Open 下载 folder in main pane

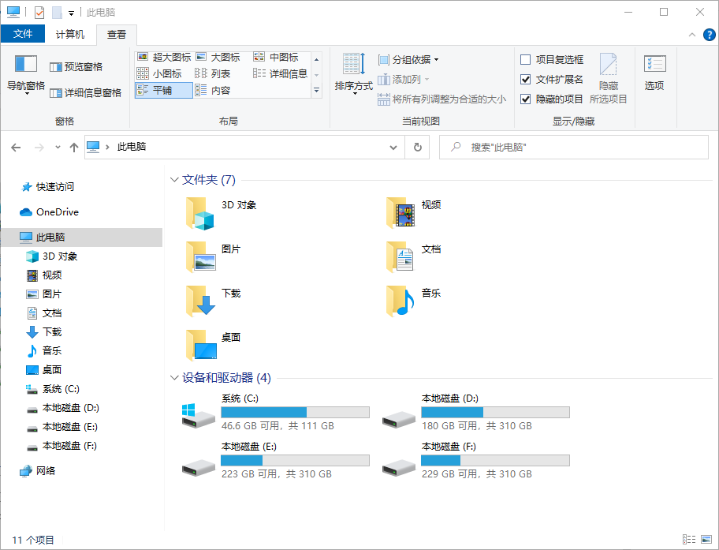[213, 301]
